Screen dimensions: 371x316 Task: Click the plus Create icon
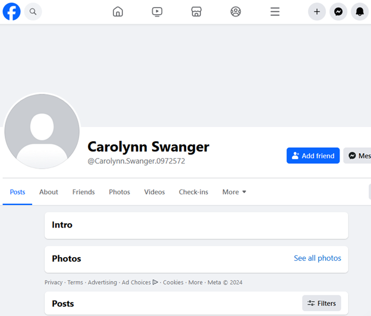point(317,11)
